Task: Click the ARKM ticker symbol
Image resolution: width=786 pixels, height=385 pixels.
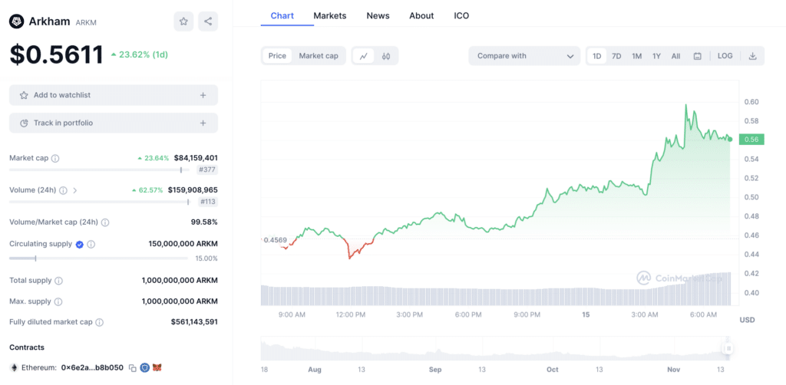Action: click(x=86, y=22)
